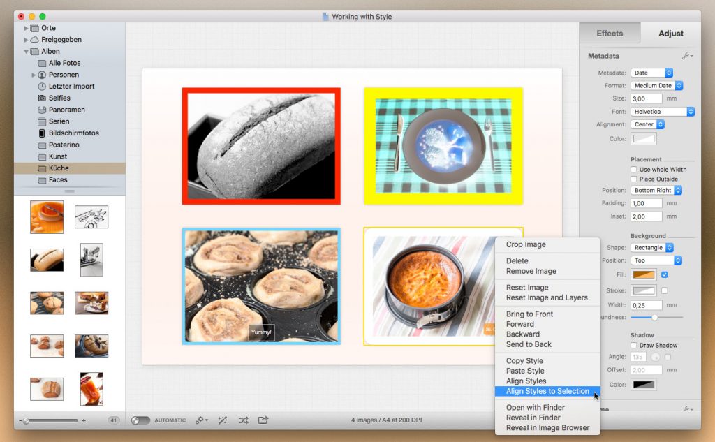Click the shuffle arrows icon
The height and width of the screenshot is (442, 715).
(244, 420)
